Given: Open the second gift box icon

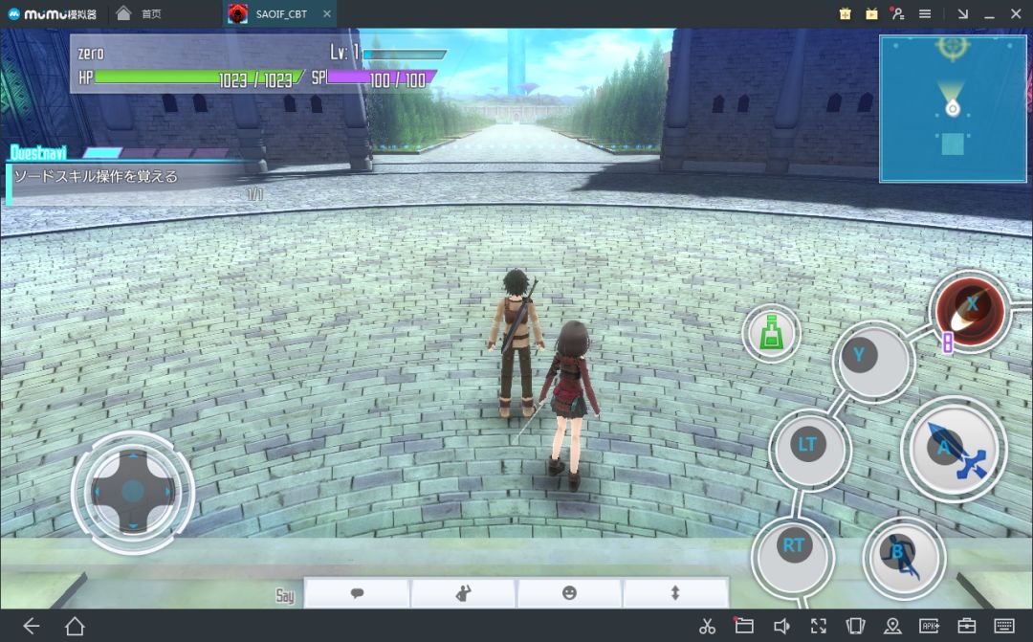Looking at the screenshot, I should tap(871, 13).
